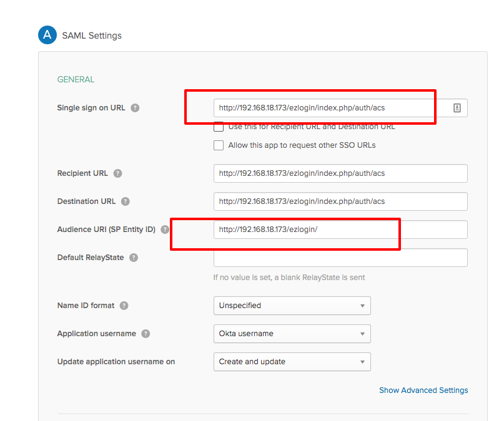Click help icon beside Recipient URL label
This screenshot has height=421, width=494.
[117, 173]
